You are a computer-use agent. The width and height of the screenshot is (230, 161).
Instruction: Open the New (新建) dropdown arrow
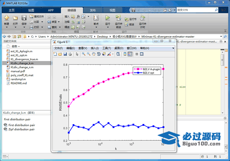click(6, 27)
